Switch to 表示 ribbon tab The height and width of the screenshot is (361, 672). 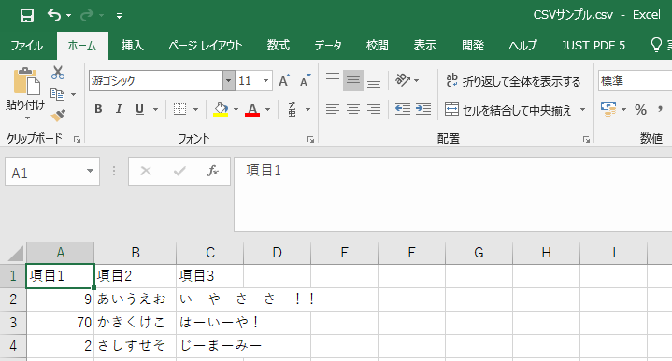pos(424,46)
